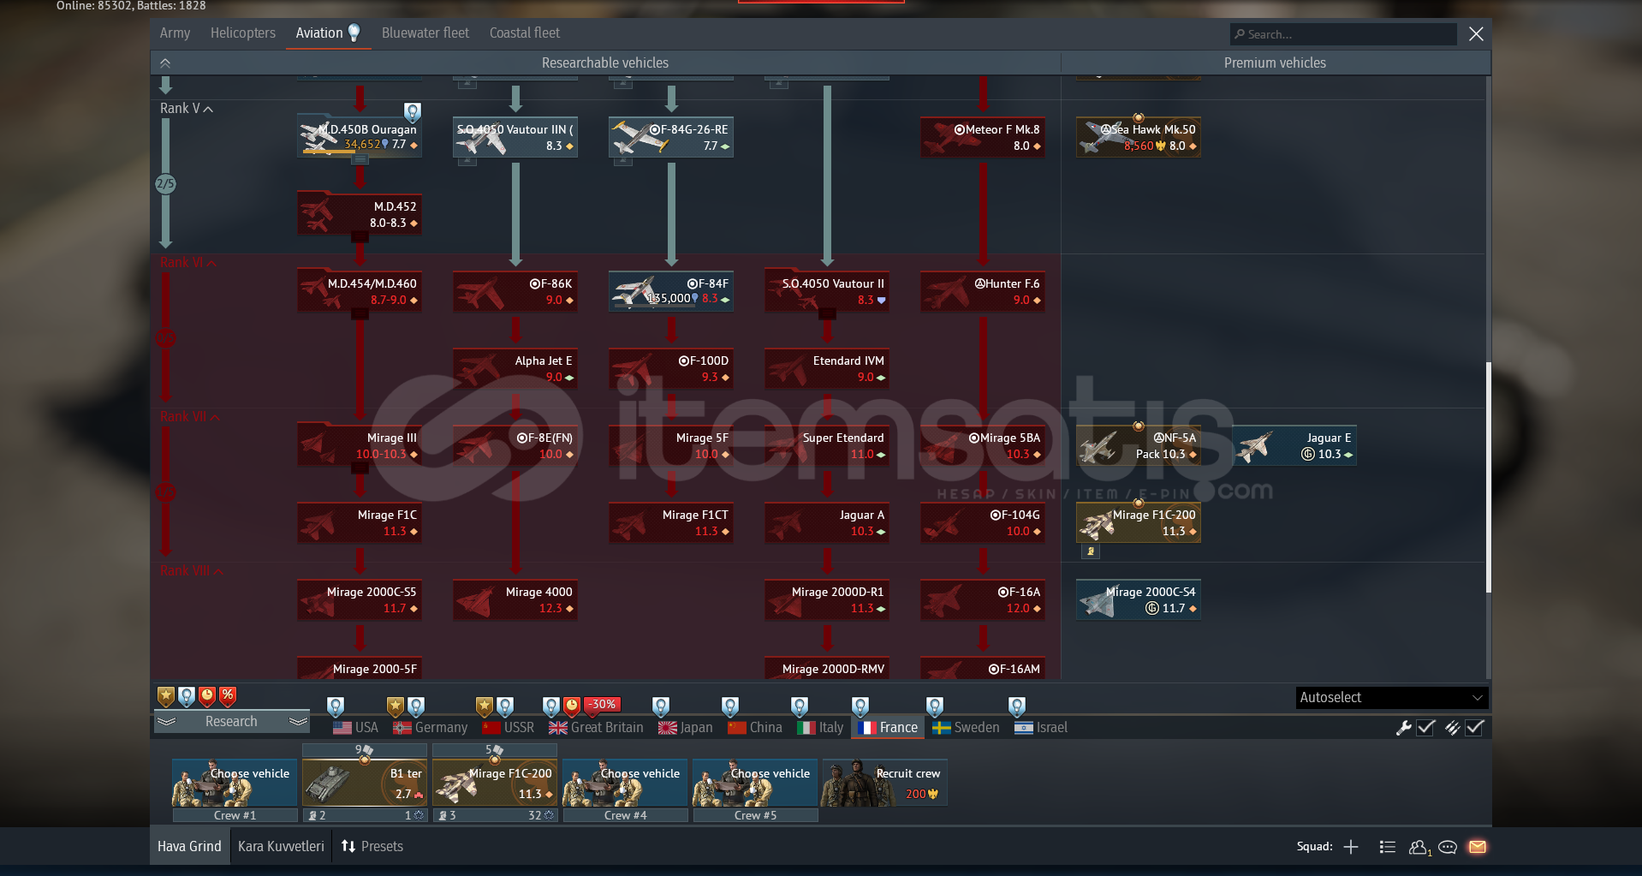The height and width of the screenshot is (876, 1642).
Task: Click the red clock bonus icon above Research
Action: tap(206, 696)
